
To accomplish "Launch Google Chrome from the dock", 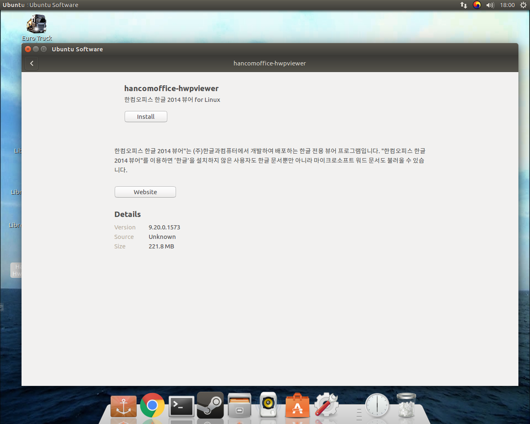I will 152,405.
